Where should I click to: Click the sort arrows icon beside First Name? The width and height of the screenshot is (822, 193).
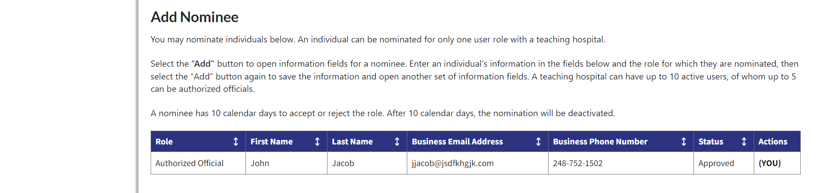(x=317, y=142)
